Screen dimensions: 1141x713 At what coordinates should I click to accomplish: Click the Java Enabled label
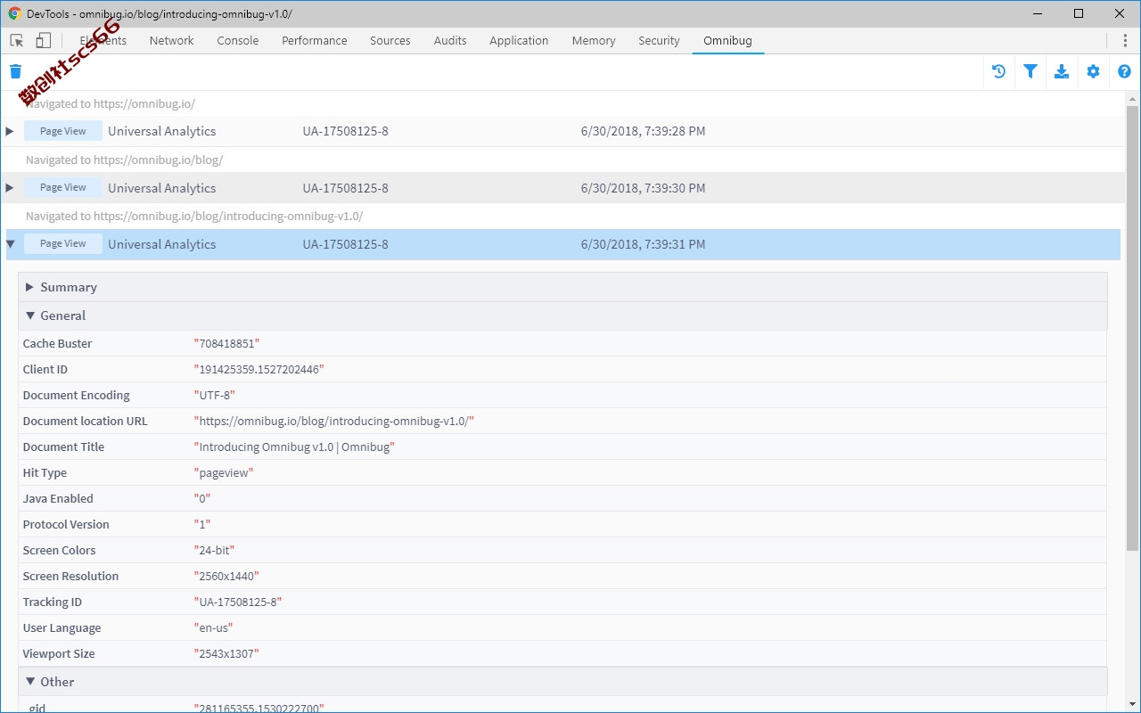pyautogui.click(x=58, y=498)
